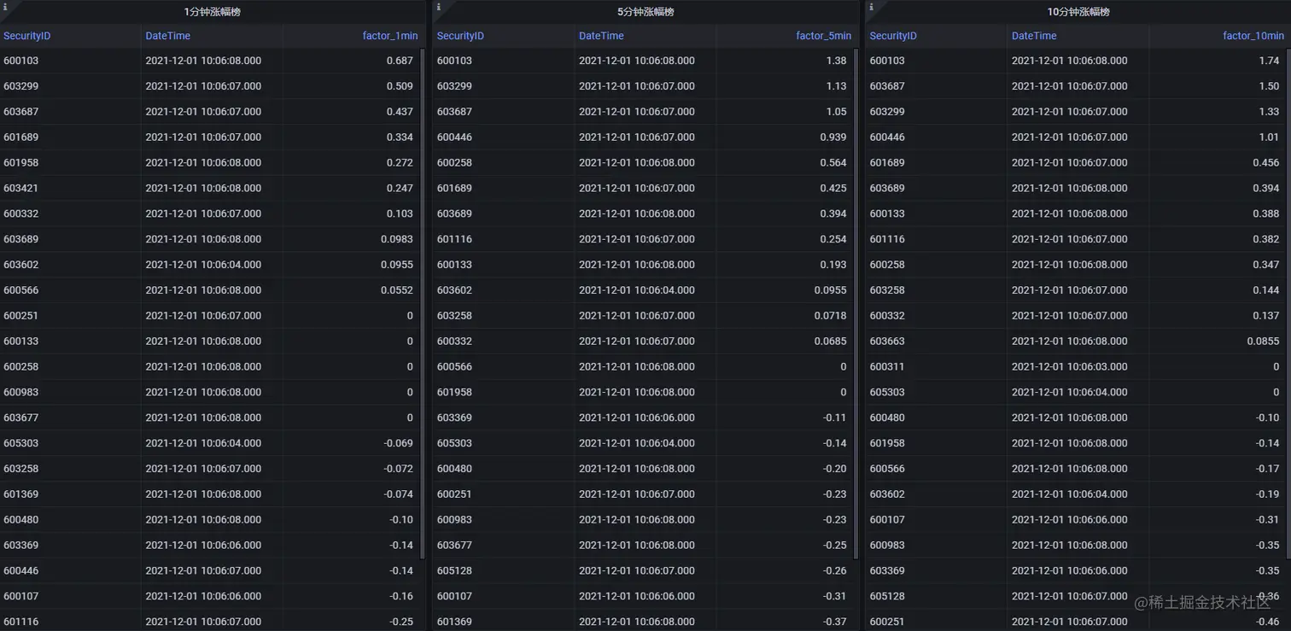
Task: Select factor_5min value 0.564
Action: tap(832, 163)
